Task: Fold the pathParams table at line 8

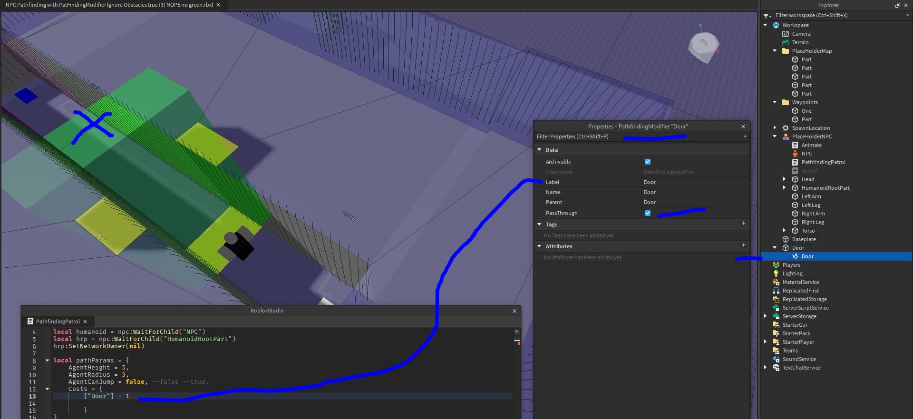Action: point(47,361)
